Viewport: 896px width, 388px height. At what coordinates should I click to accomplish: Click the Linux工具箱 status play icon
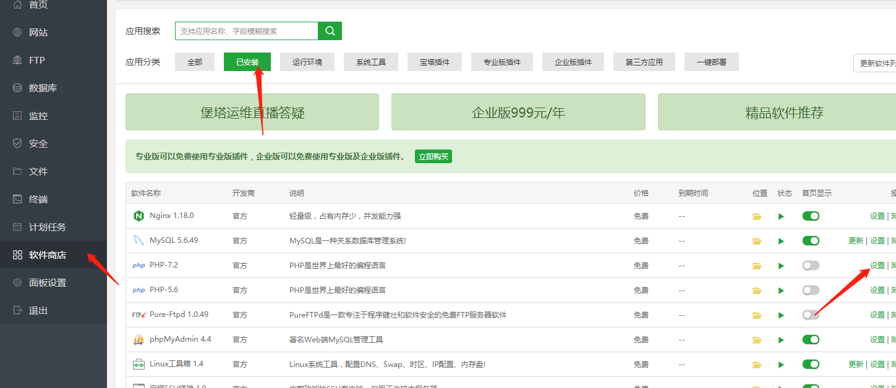click(781, 365)
